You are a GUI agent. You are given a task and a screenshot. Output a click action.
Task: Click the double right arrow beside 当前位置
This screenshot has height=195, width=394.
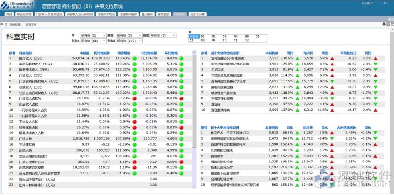point(2,24)
